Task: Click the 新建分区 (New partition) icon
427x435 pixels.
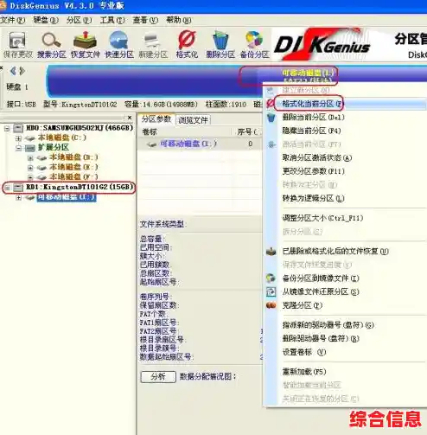Action: coord(153,45)
